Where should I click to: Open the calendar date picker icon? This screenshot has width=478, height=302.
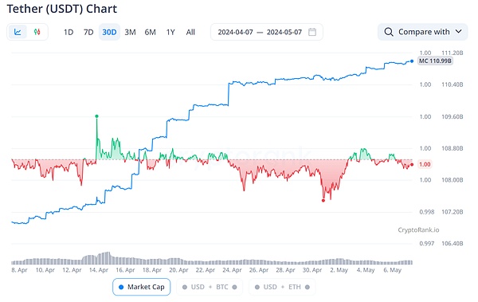coord(312,32)
